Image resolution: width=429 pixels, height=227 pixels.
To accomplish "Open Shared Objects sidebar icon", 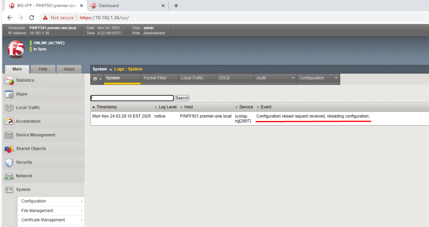I will [x=9, y=149].
